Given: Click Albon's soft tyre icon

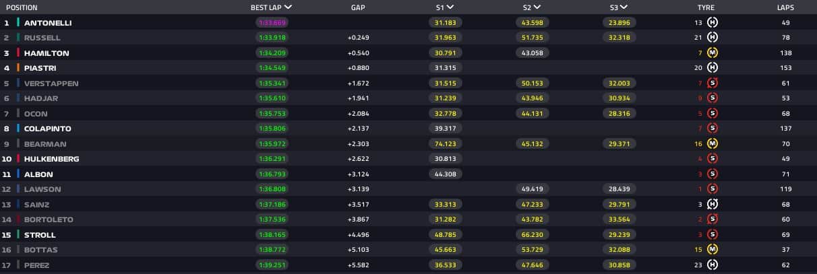Looking at the screenshot, I should pos(713,174).
